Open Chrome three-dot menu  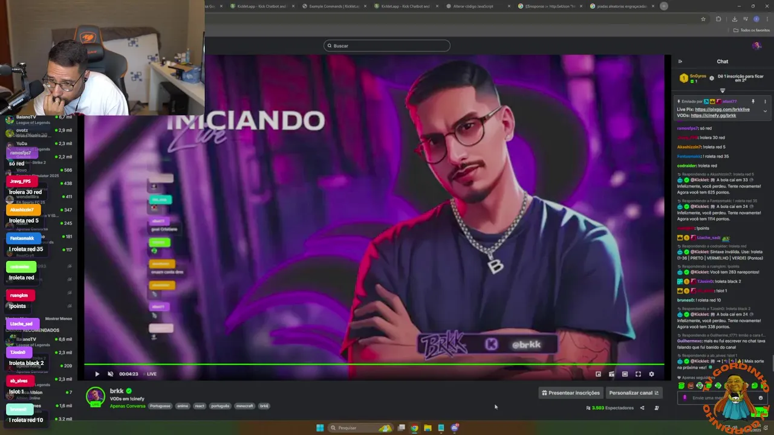click(x=767, y=19)
